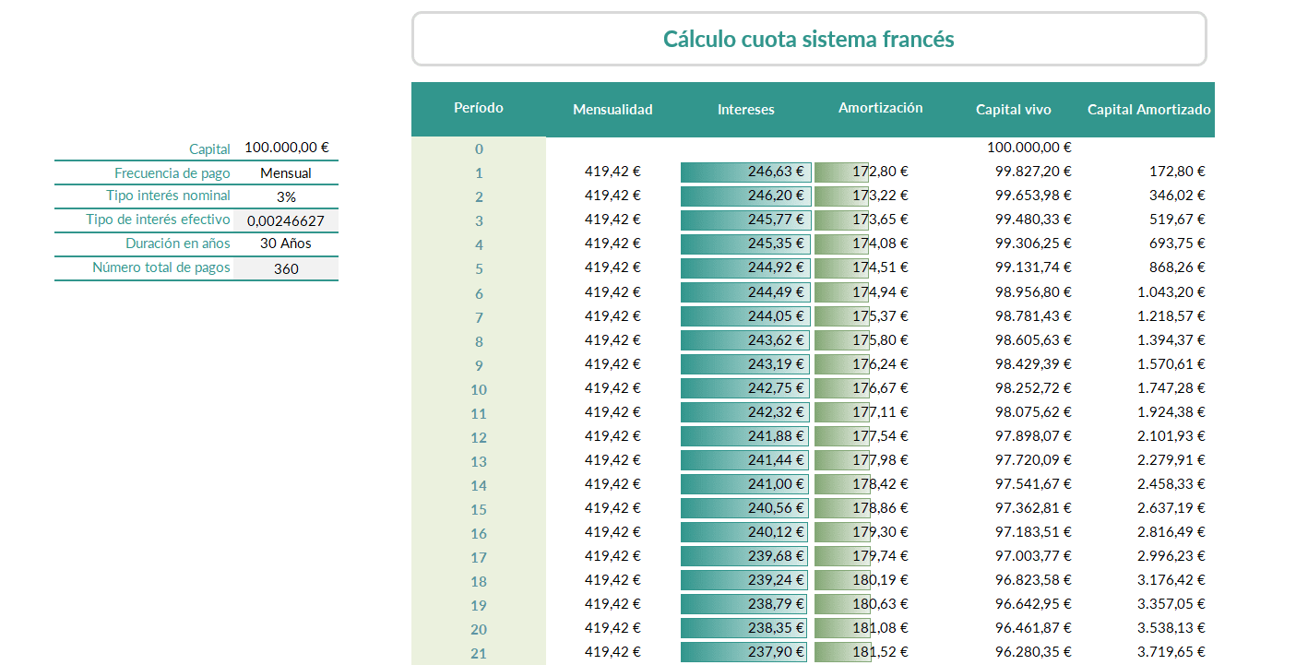Select period cell 1
This screenshot has height=665, width=1308.
pyautogui.click(x=479, y=172)
